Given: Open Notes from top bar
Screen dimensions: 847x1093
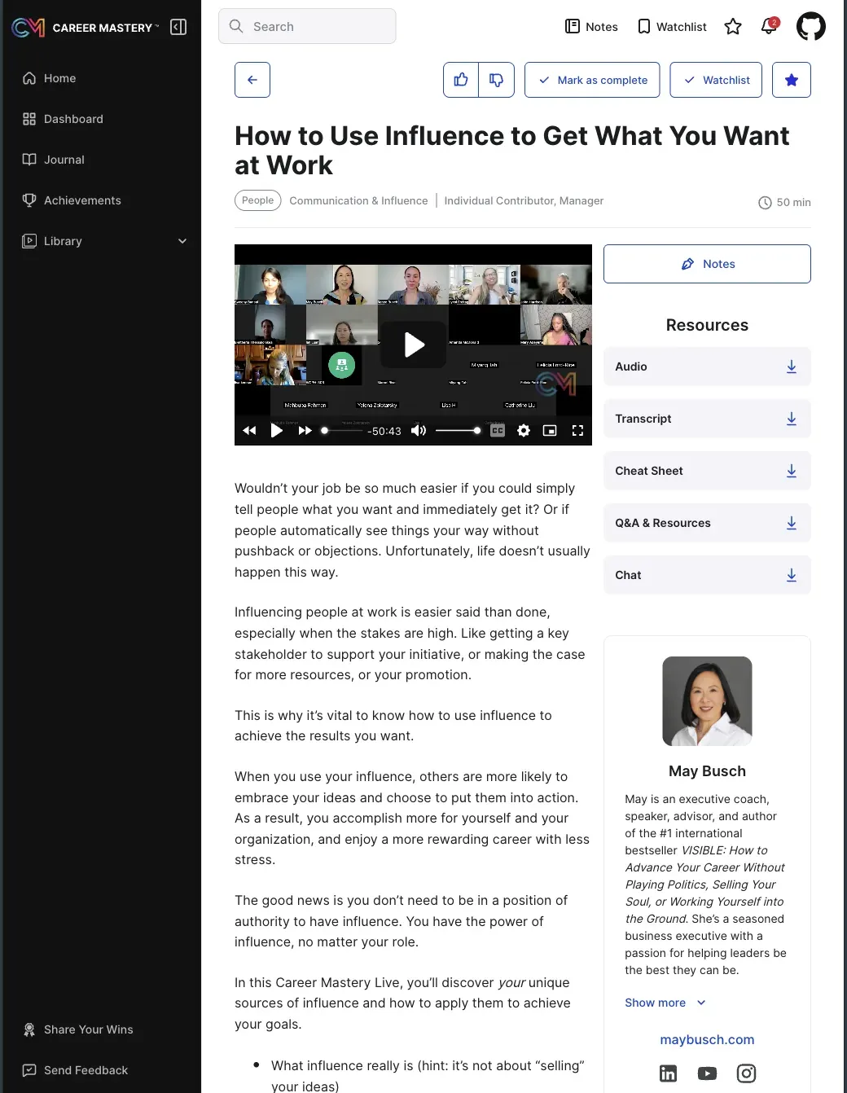Looking at the screenshot, I should tap(591, 26).
